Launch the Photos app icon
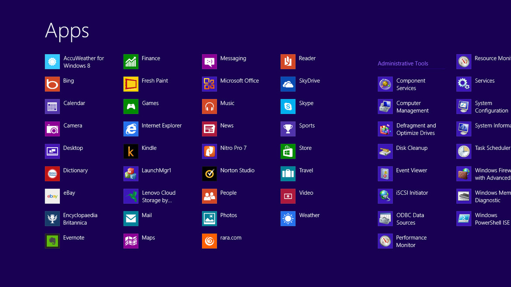The height and width of the screenshot is (287, 511). click(209, 218)
